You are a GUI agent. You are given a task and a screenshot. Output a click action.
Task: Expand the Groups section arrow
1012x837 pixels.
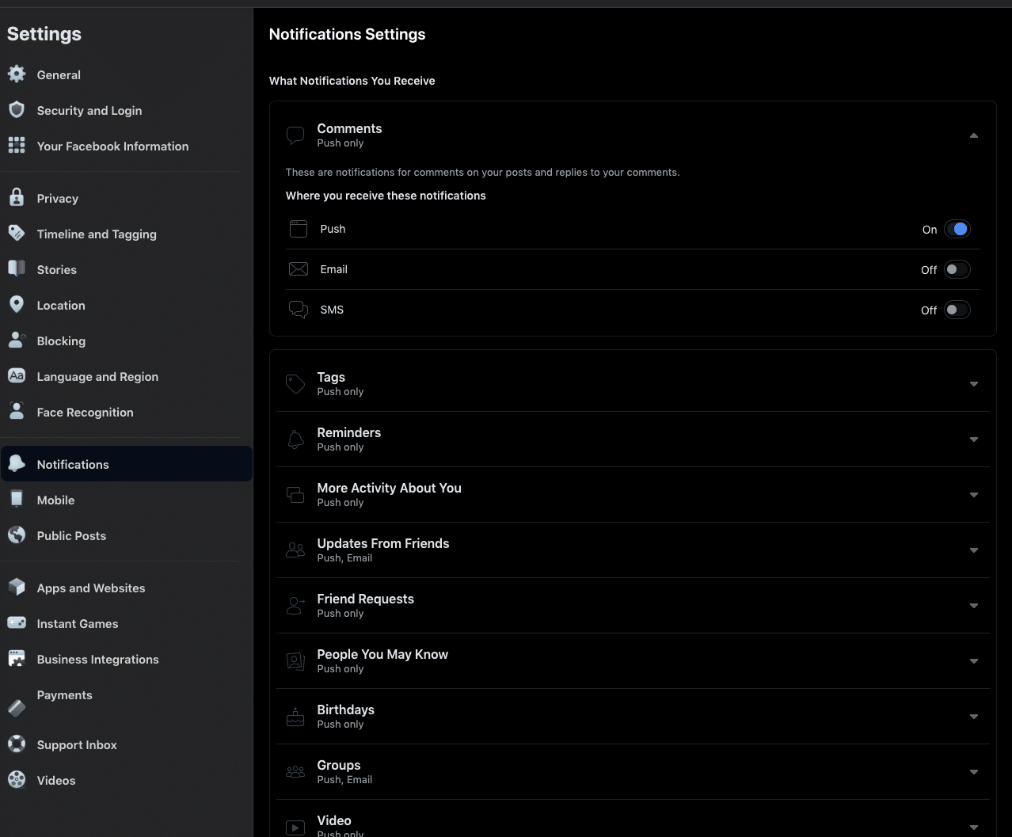pyautogui.click(x=974, y=772)
